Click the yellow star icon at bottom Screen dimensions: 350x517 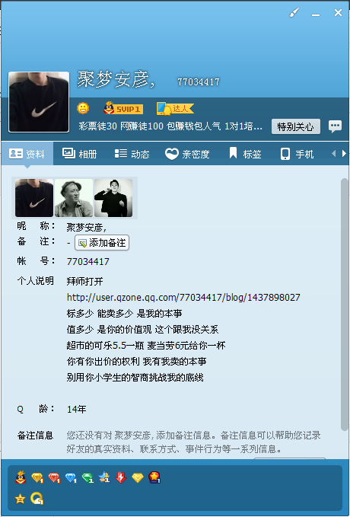tap(20, 499)
